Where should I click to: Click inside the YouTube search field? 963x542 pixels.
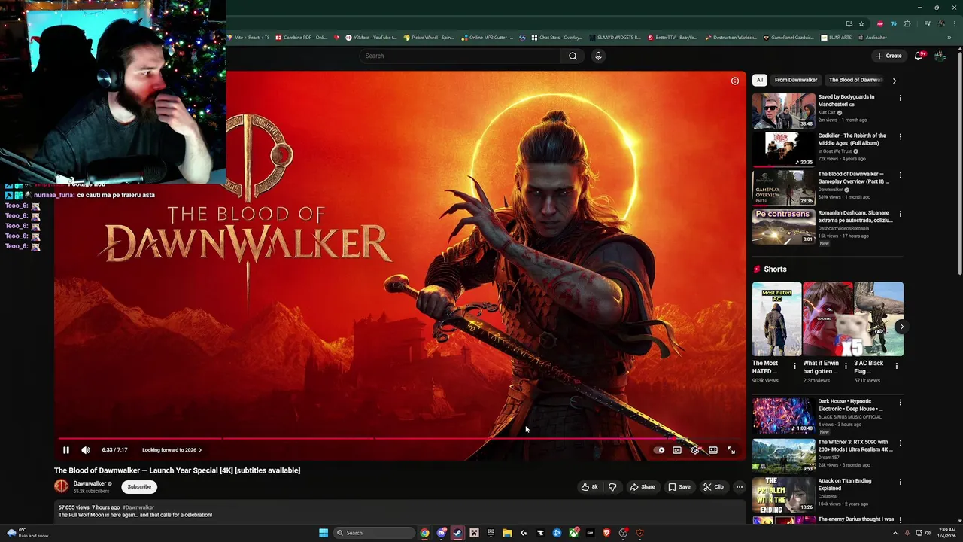point(460,56)
